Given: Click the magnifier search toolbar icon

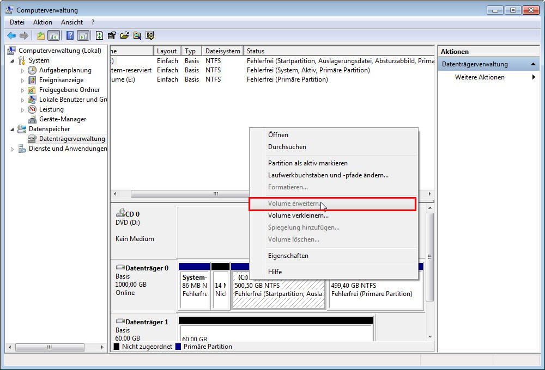Looking at the screenshot, I should tap(137, 35).
